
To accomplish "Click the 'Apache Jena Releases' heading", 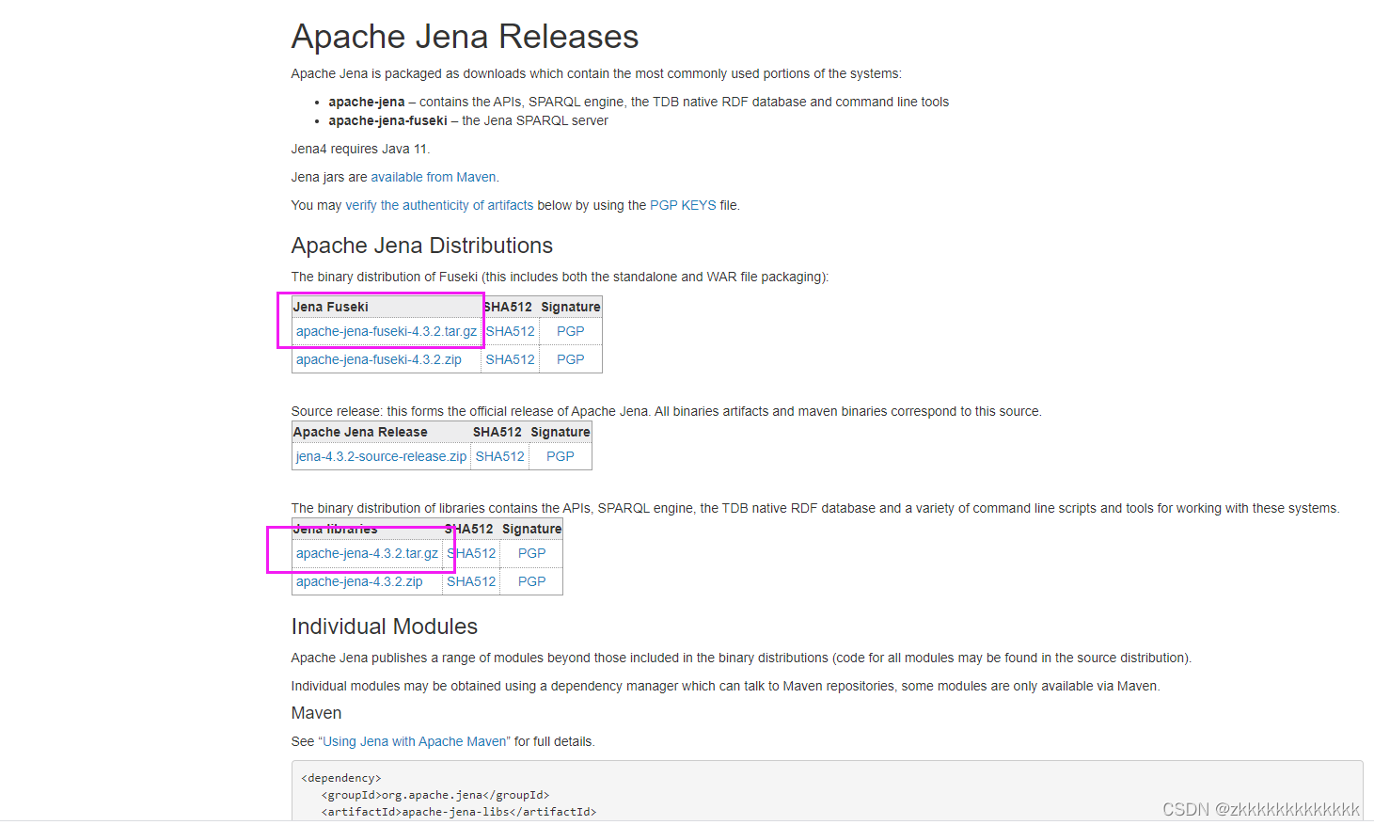I will click(x=465, y=37).
